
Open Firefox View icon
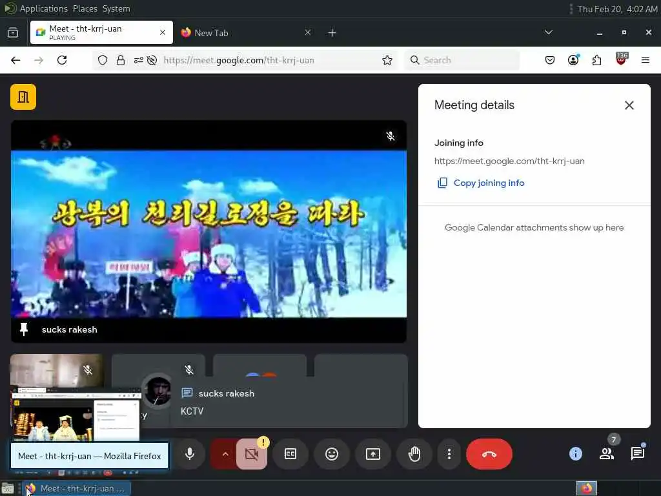click(13, 32)
